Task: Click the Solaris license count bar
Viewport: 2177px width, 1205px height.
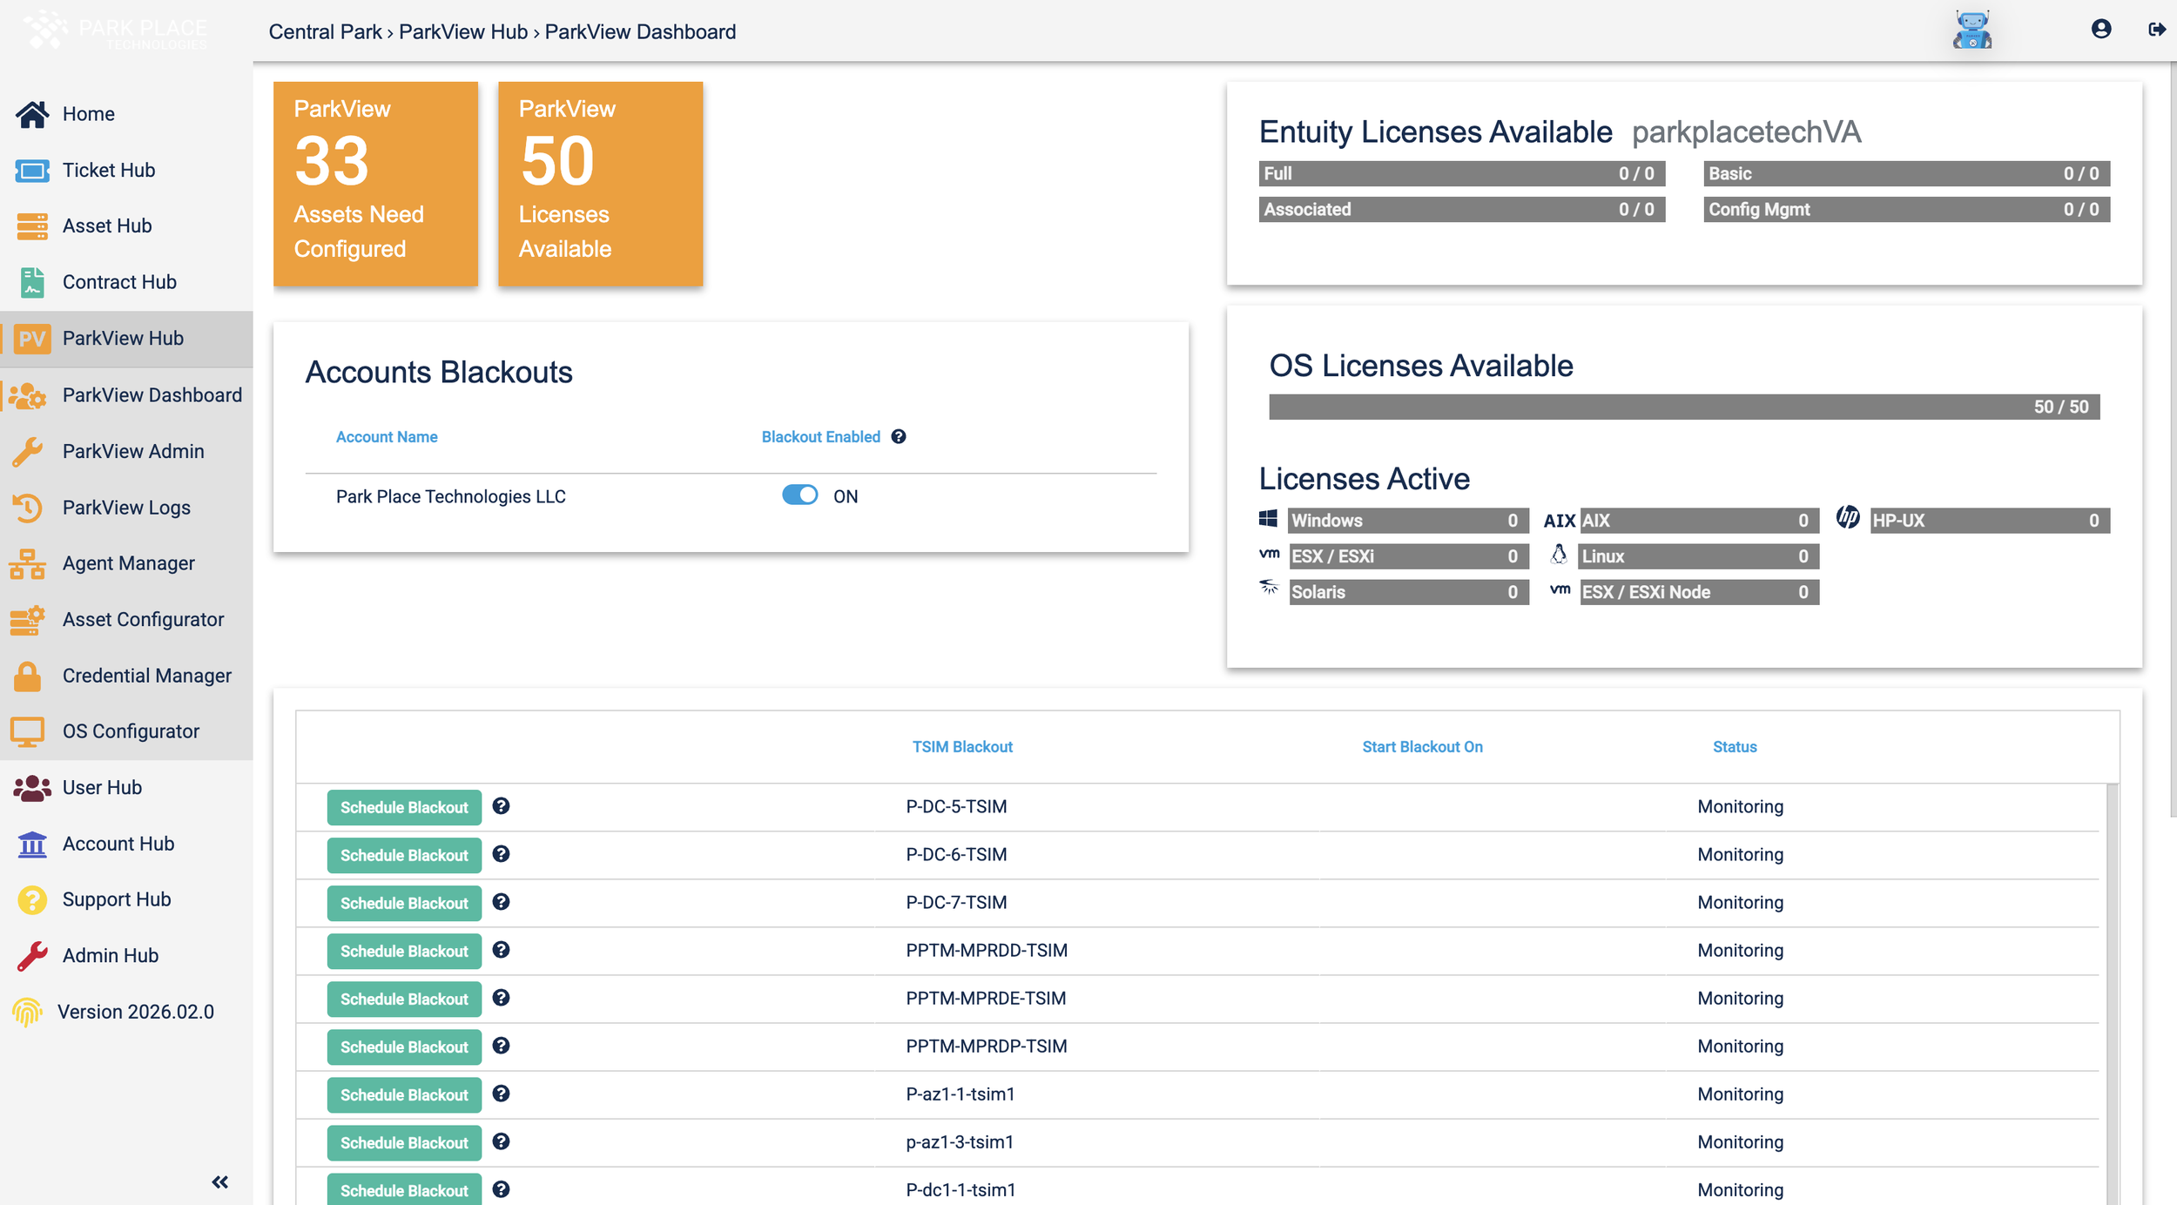Action: point(1409,592)
